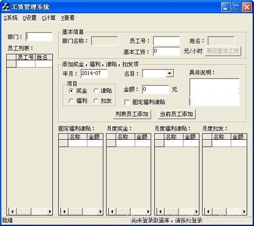Open the V查看 menu
This screenshot has height=226, width=254.
point(68,18)
